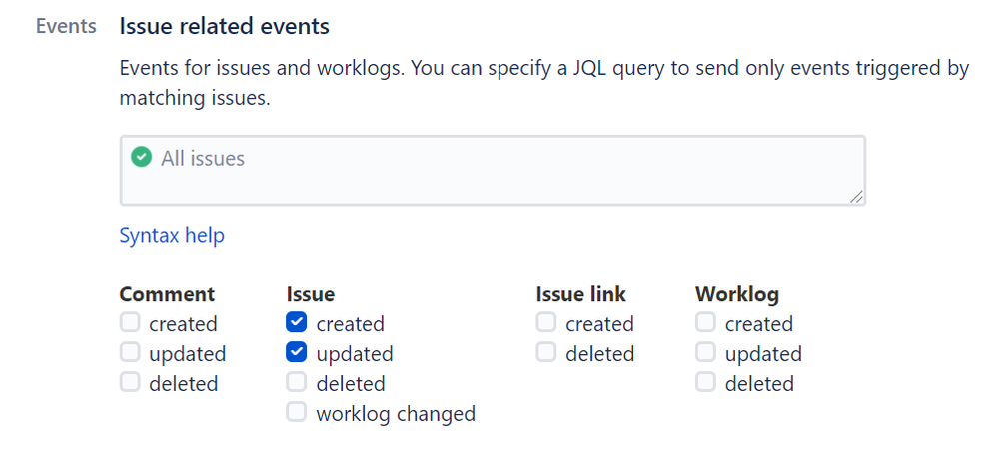Open the Syntax help link
Viewport: 998px width, 449px height.
click(x=172, y=236)
